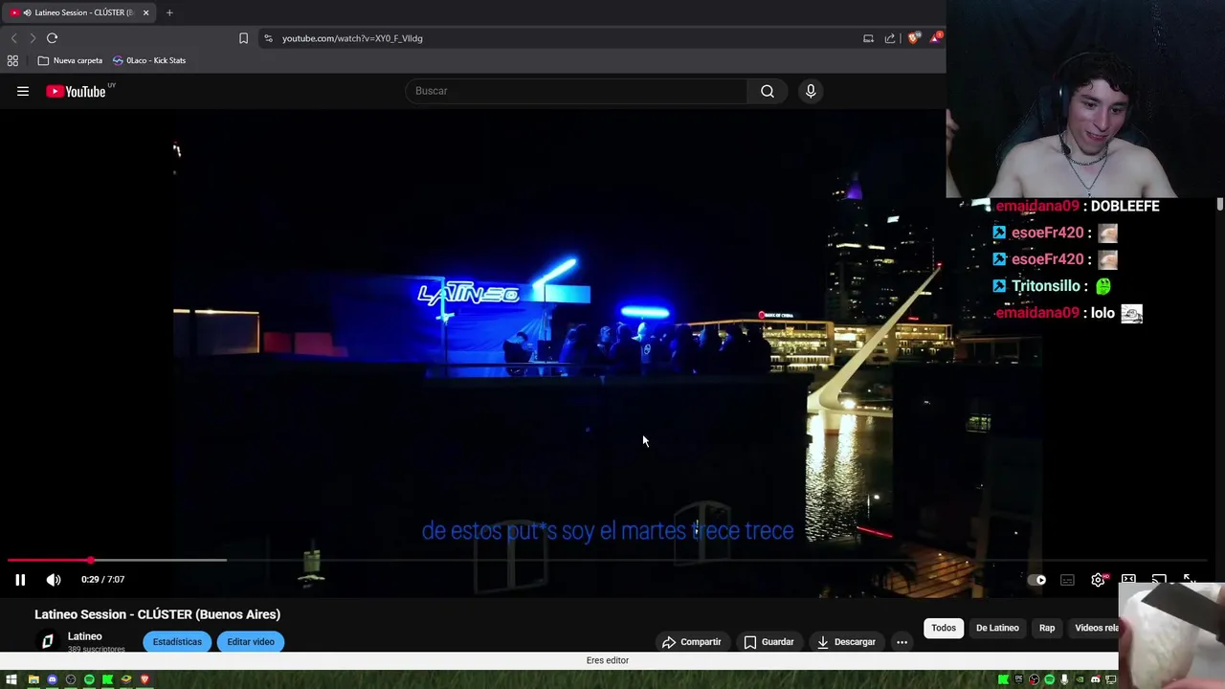Go to YouTube home via the logo

point(76,91)
